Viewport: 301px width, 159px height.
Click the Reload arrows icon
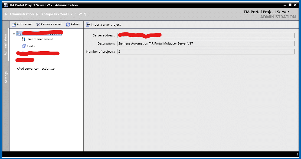coord(68,25)
